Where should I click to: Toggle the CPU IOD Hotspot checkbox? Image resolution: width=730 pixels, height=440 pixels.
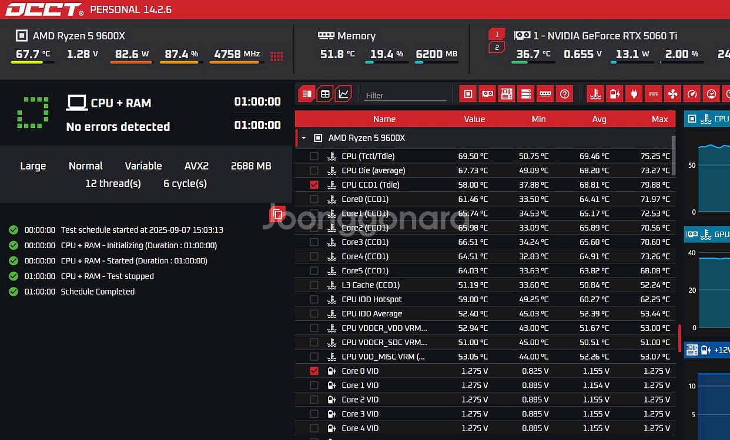pos(314,299)
